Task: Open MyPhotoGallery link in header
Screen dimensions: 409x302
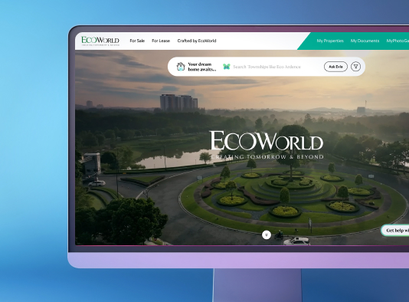Action: click(x=398, y=41)
